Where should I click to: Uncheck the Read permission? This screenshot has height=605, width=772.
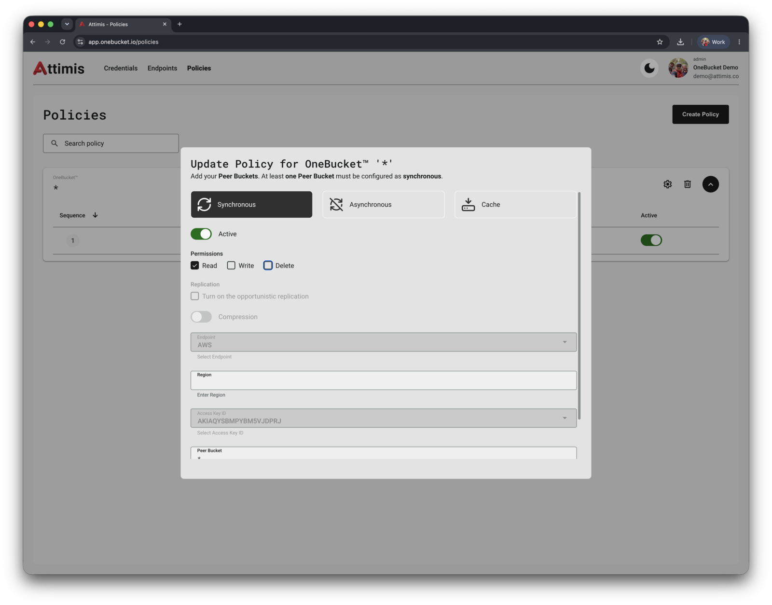click(195, 266)
